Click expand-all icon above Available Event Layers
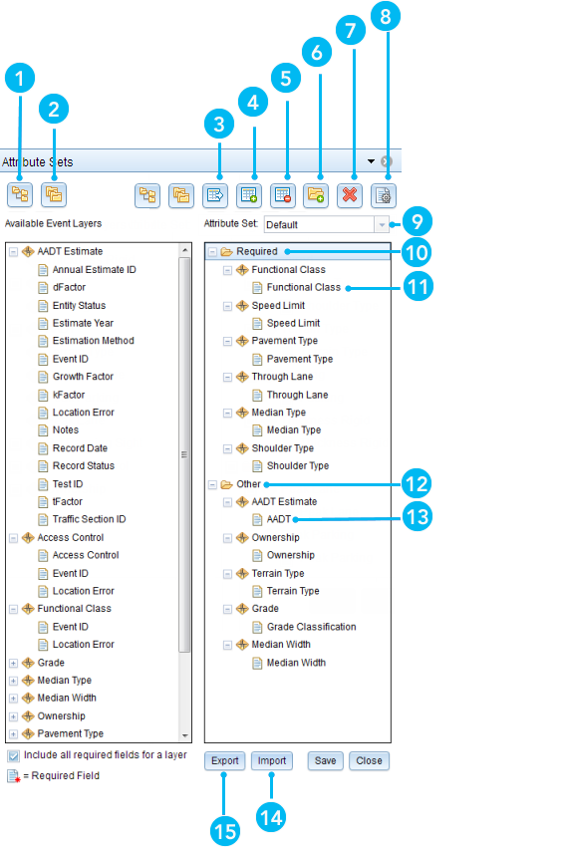 click(x=20, y=194)
